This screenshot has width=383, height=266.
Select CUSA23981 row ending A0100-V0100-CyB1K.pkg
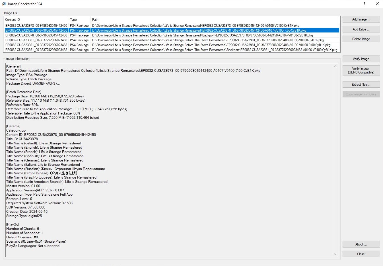click(172, 40)
